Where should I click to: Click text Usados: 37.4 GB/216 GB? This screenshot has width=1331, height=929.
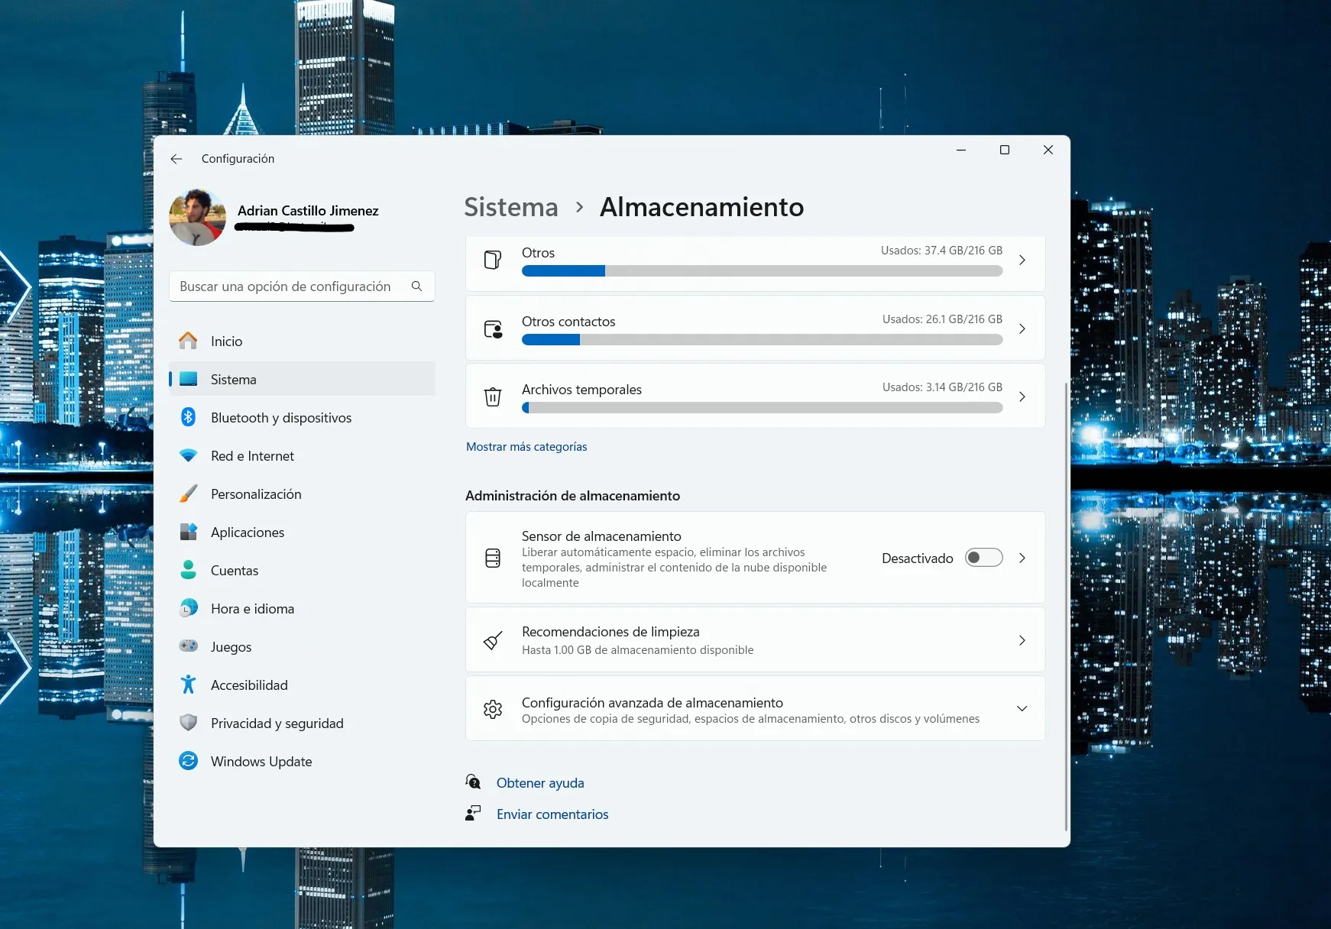tap(941, 251)
